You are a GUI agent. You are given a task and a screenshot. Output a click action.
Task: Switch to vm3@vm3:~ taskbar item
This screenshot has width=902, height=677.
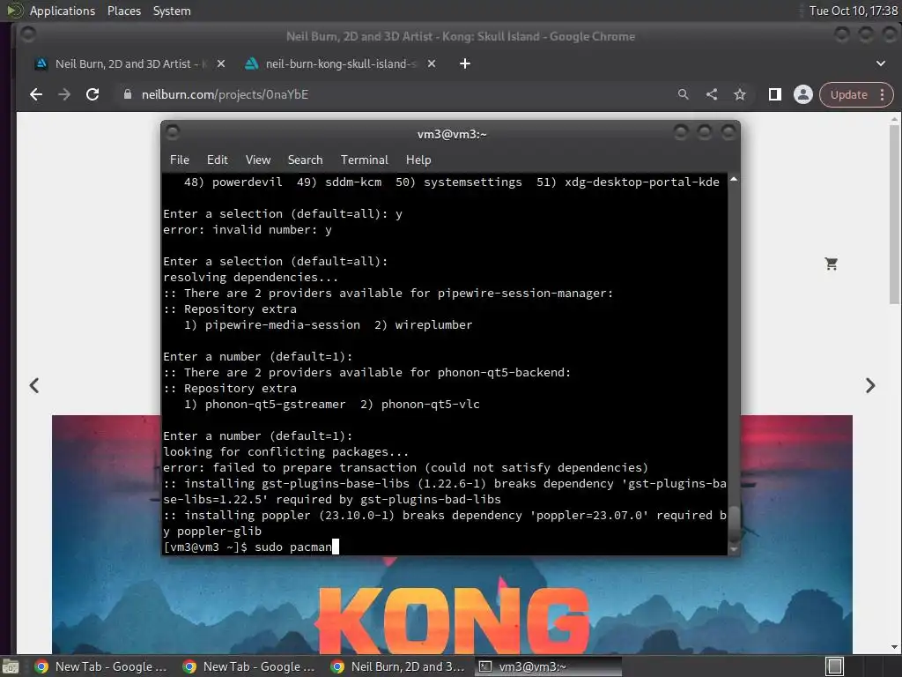coord(548,666)
